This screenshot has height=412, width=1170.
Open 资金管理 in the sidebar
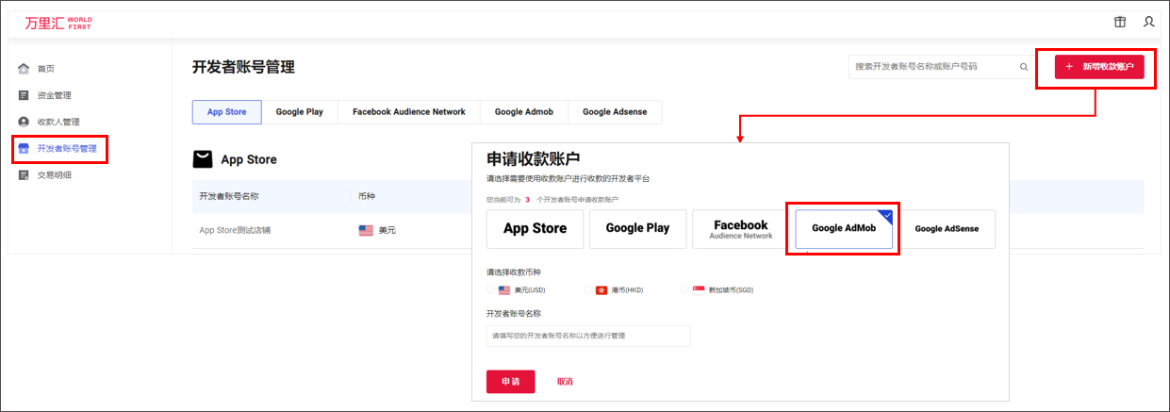pos(55,95)
